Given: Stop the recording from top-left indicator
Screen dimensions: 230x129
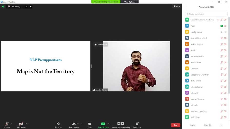Looking at the screenshot, I should (x=31, y=7).
